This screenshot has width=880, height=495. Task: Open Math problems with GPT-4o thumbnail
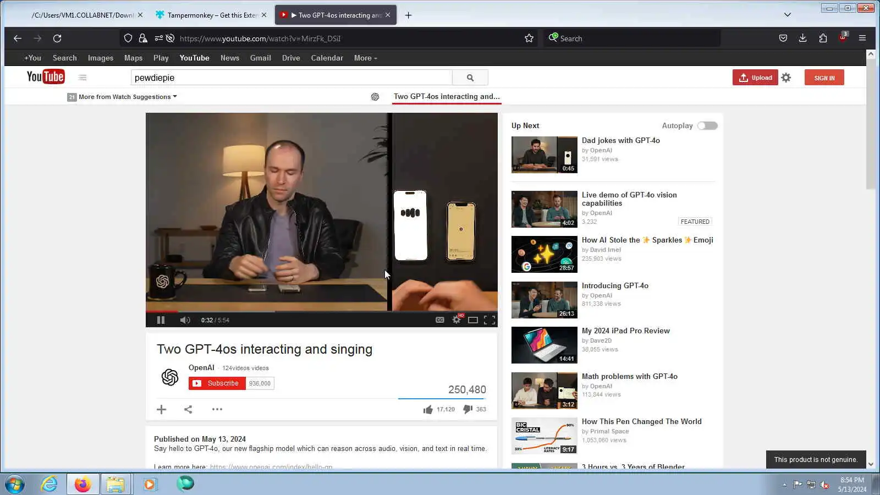pos(544,391)
